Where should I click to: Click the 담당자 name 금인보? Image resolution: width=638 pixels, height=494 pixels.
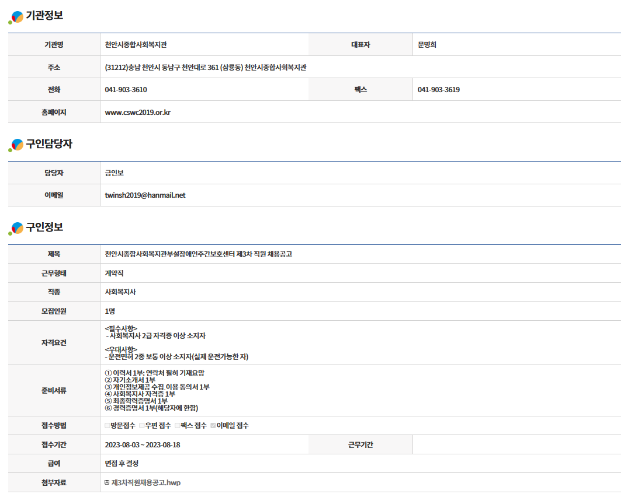[x=114, y=173]
